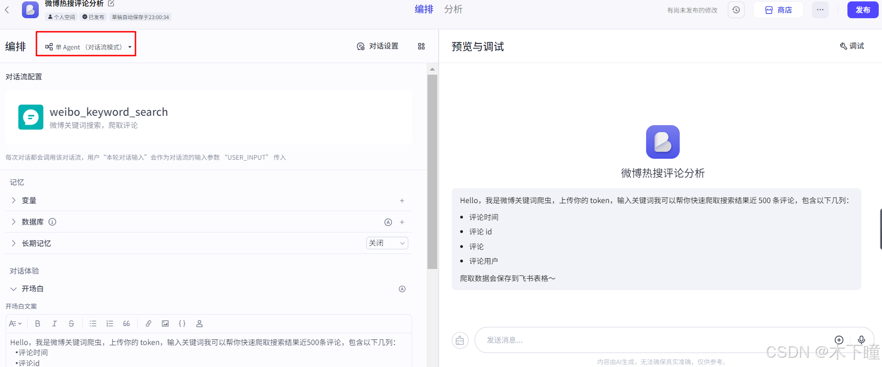Open the 调试 debug button
The image size is (882, 367).
(x=852, y=46)
